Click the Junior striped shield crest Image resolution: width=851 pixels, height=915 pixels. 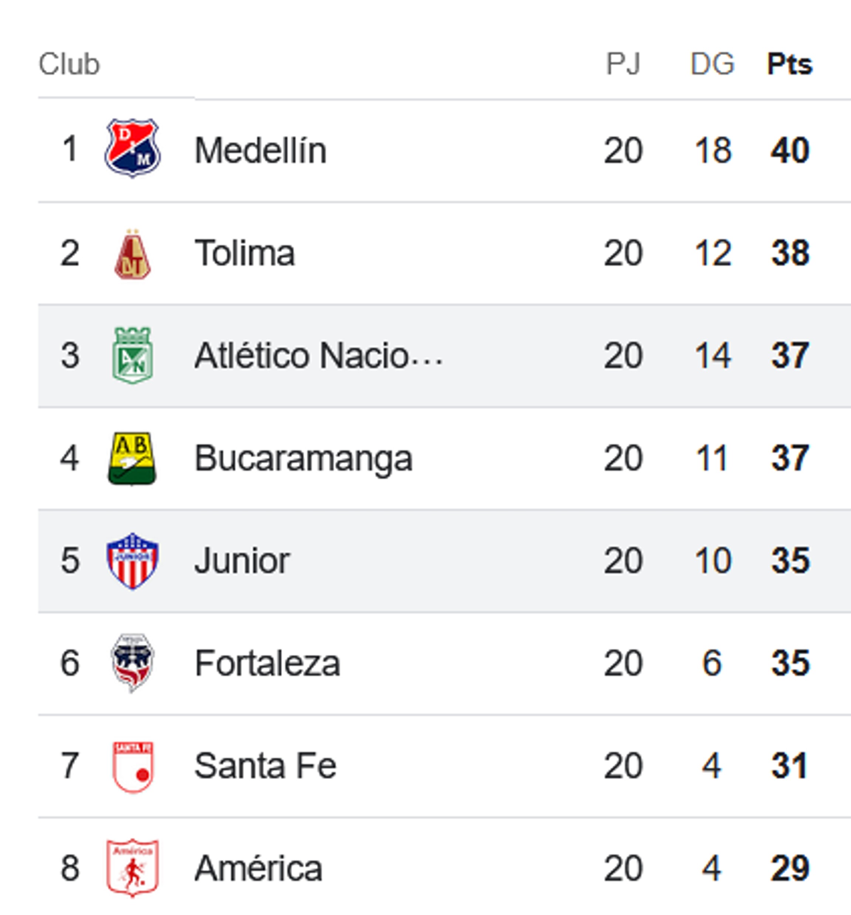132,560
